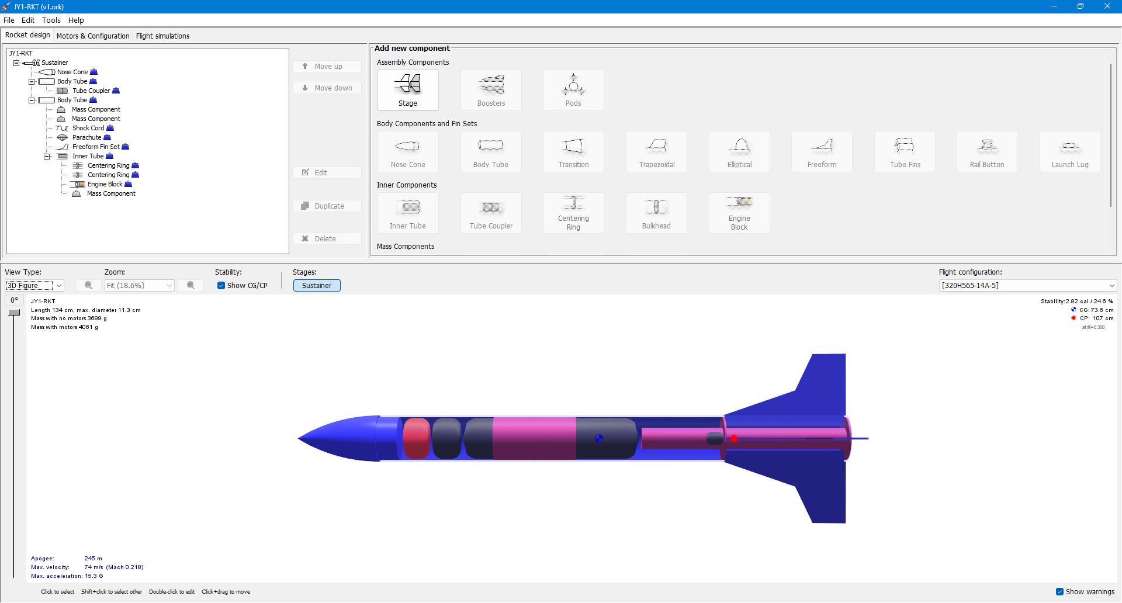The image size is (1122, 603).
Task: Collapse the second Body Tube node
Action: pyautogui.click(x=32, y=100)
